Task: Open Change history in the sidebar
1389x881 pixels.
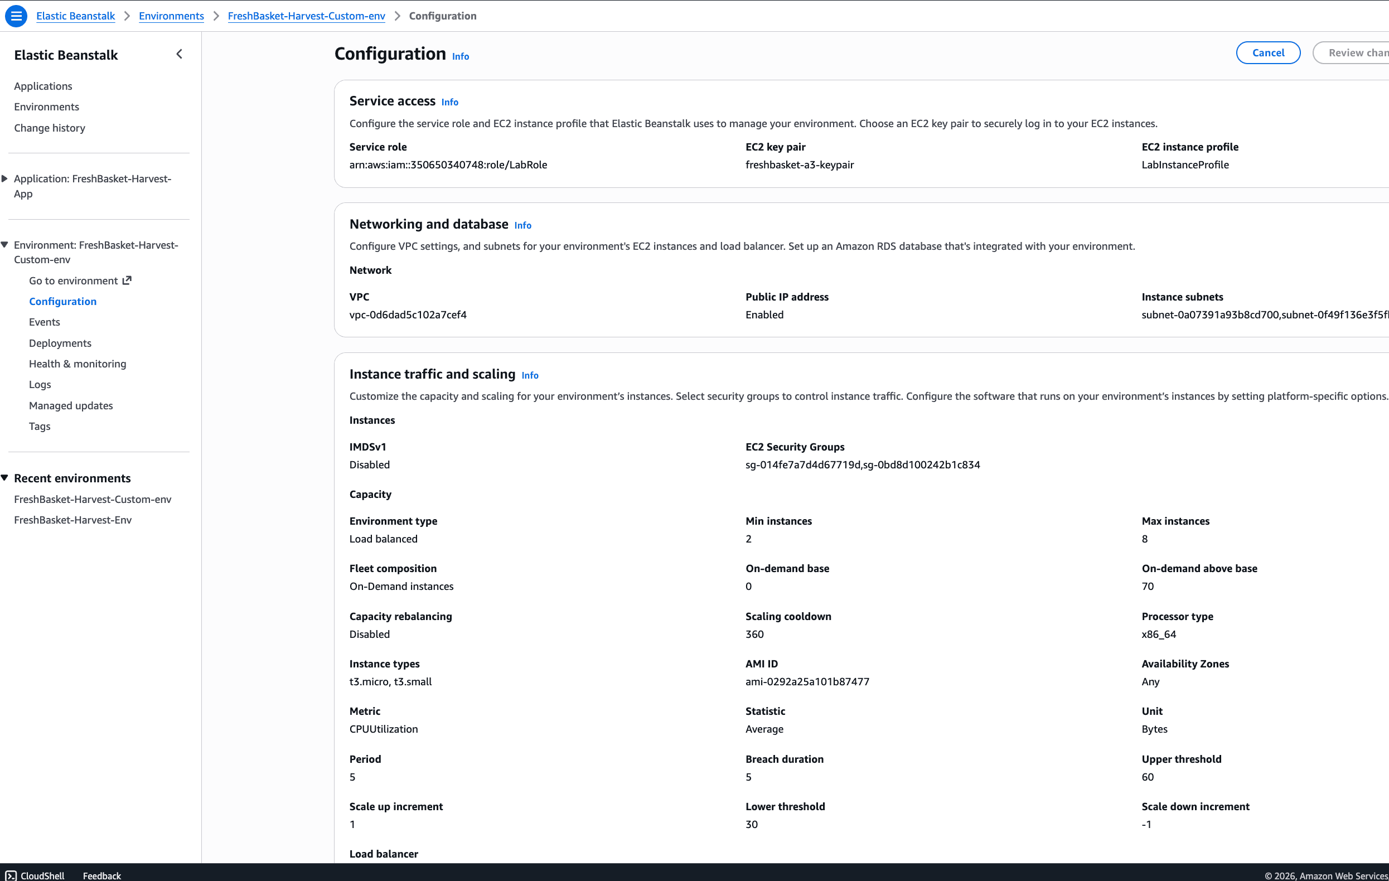Action: (x=50, y=128)
